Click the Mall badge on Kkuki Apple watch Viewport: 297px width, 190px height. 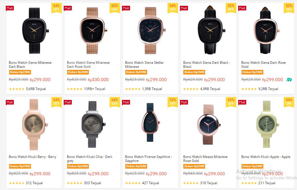[x=242, y=102]
